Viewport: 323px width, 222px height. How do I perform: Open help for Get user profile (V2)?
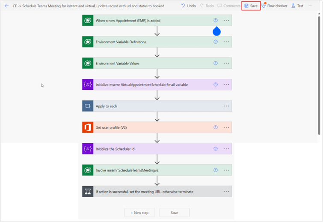[216, 127]
